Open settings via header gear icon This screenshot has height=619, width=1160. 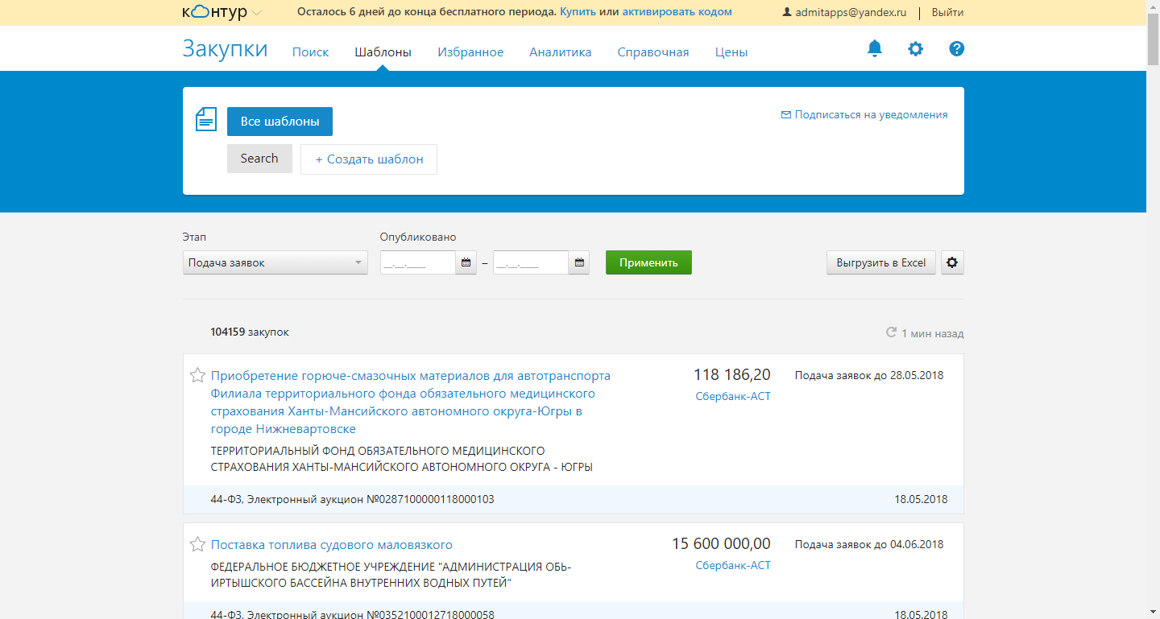[x=915, y=49]
